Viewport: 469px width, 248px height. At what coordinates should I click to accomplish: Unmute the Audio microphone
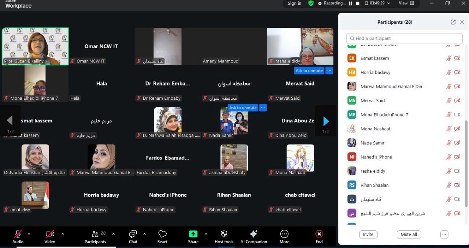pos(18,234)
